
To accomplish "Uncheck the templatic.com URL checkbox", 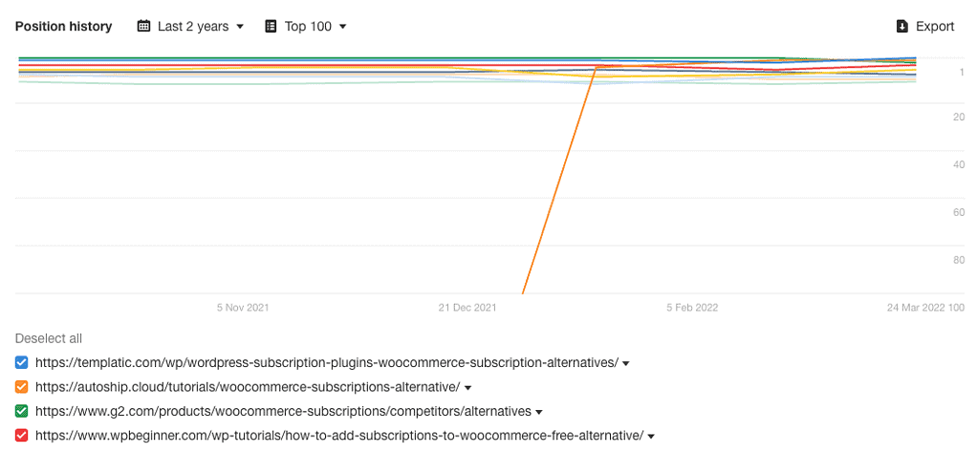I will 22,362.
